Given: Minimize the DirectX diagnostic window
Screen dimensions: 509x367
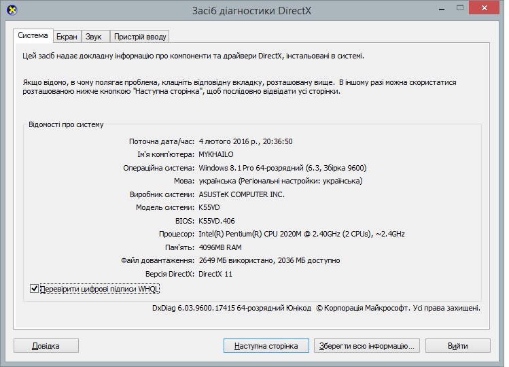Looking at the screenshot, I should point(442,9).
